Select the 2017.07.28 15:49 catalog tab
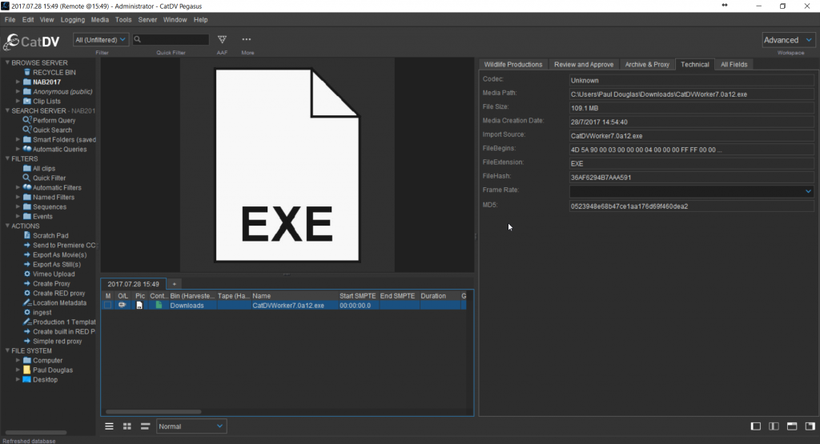The image size is (820, 444). pyautogui.click(x=134, y=284)
